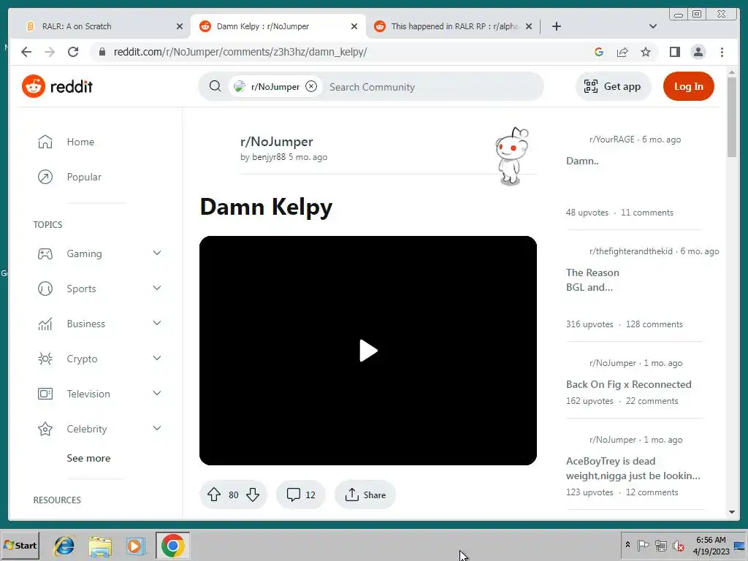
Task: Open r/YourRAGE community link
Action: coord(612,140)
